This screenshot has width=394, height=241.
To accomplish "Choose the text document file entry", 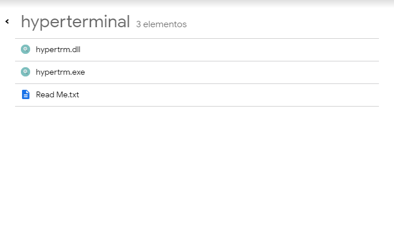I will tap(57, 94).
